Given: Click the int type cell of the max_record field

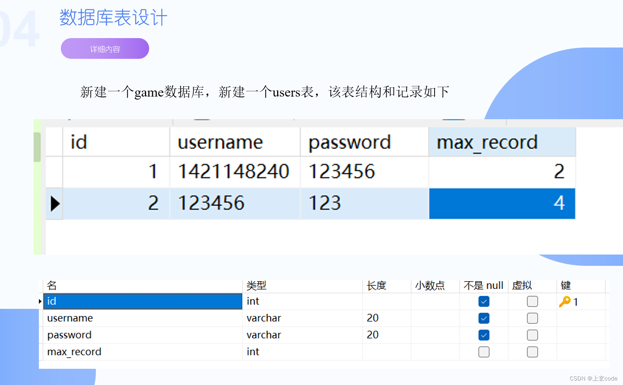Looking at the screenshot, I should (x=302, y=352).
